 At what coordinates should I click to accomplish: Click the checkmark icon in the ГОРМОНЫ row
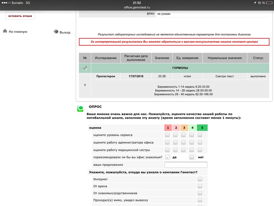click(x=85, y=68)
